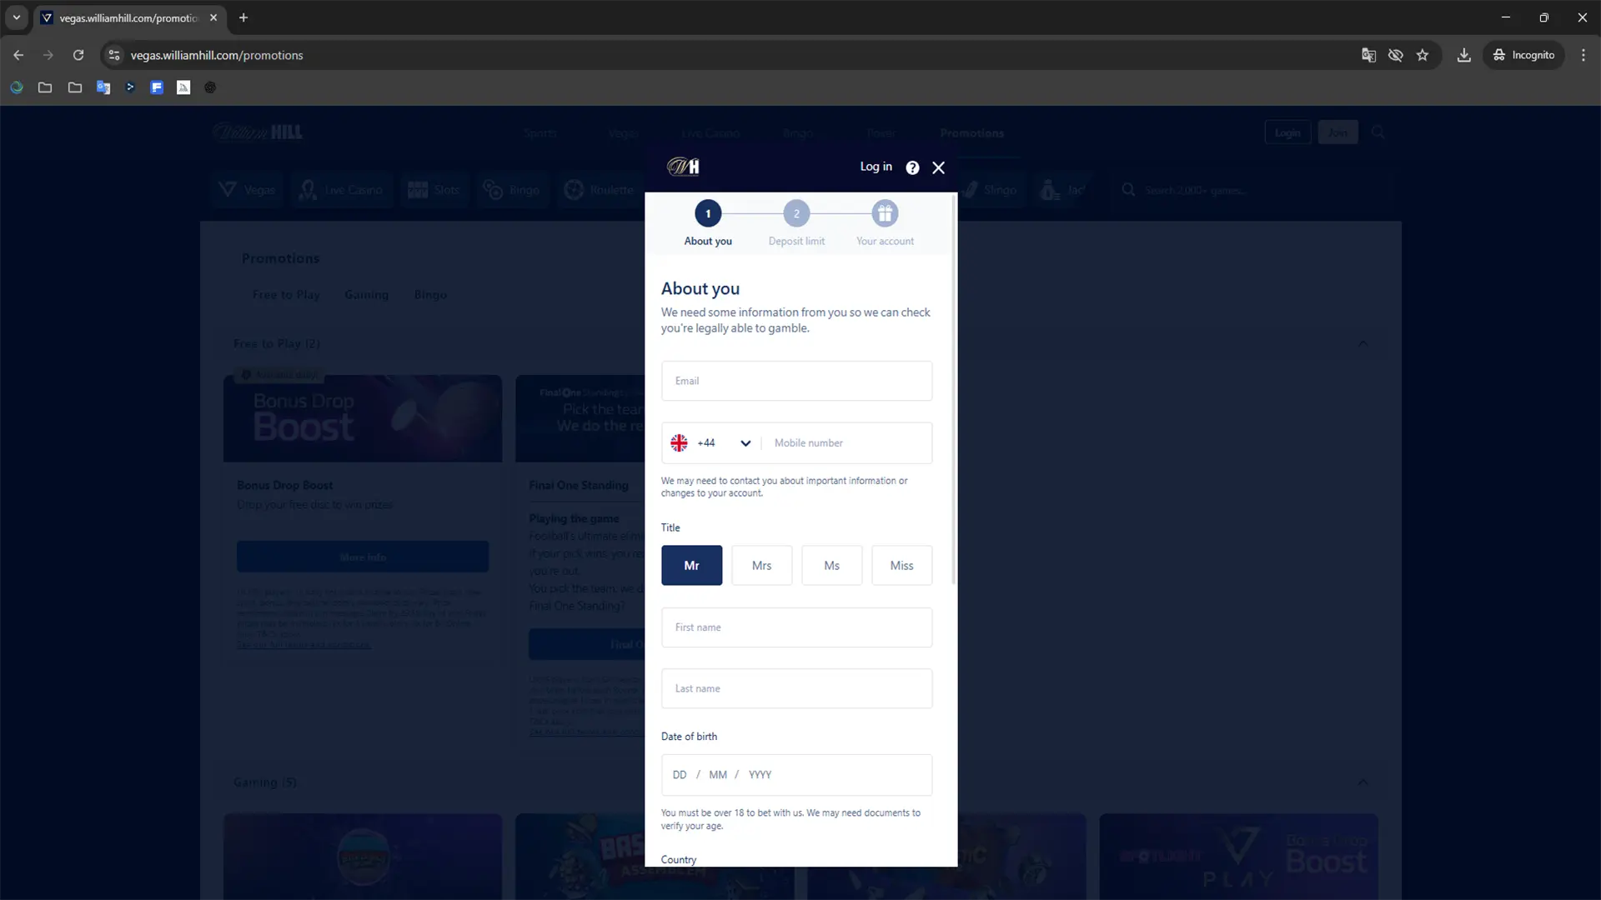The image size is (1601, 900).
Task: Click the William Hill logo in dialog
Action: 683,167
